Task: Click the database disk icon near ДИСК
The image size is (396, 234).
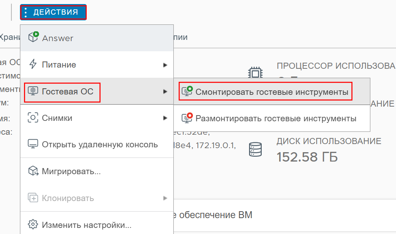Action: pyautogui.click(x=255, y=149)
